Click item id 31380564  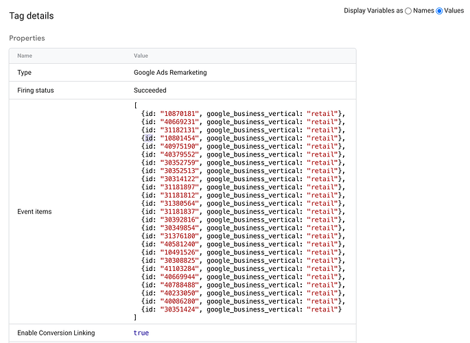click(x=180, y=204)
